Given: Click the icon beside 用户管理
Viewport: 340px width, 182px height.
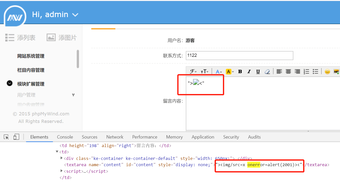Looking at the screenshot, I should point(73,95).
